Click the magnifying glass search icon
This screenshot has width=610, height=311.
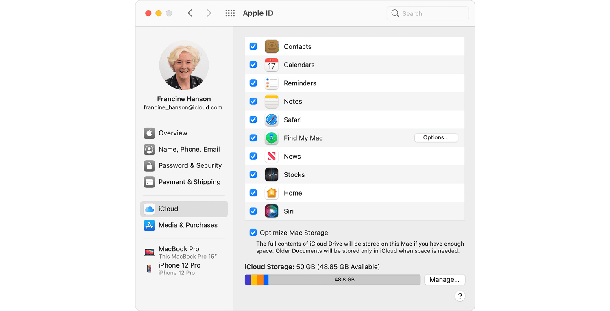click(395, 13)
